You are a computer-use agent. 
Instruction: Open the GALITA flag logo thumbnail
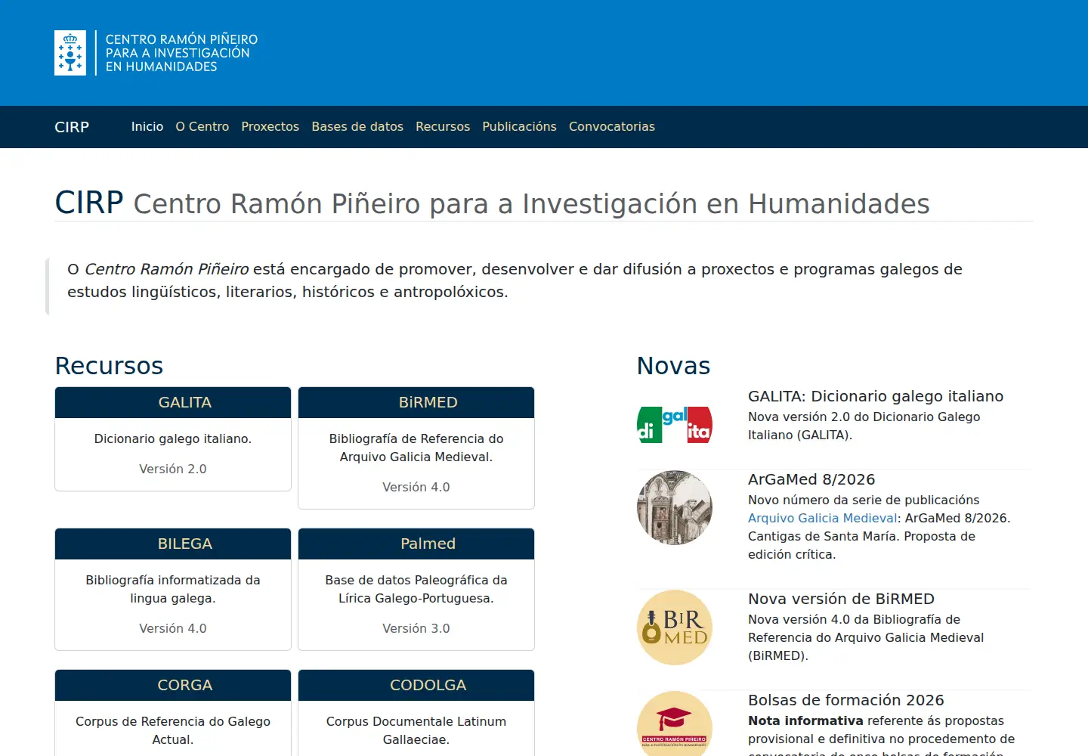click(675, 425)
